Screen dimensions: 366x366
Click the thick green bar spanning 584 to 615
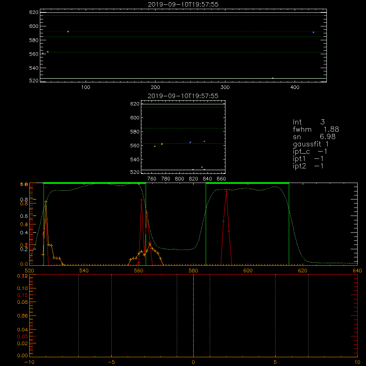click(x=247, y=183)
